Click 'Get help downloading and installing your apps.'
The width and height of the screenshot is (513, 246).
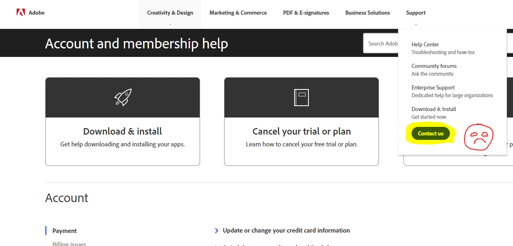(123, 144)
